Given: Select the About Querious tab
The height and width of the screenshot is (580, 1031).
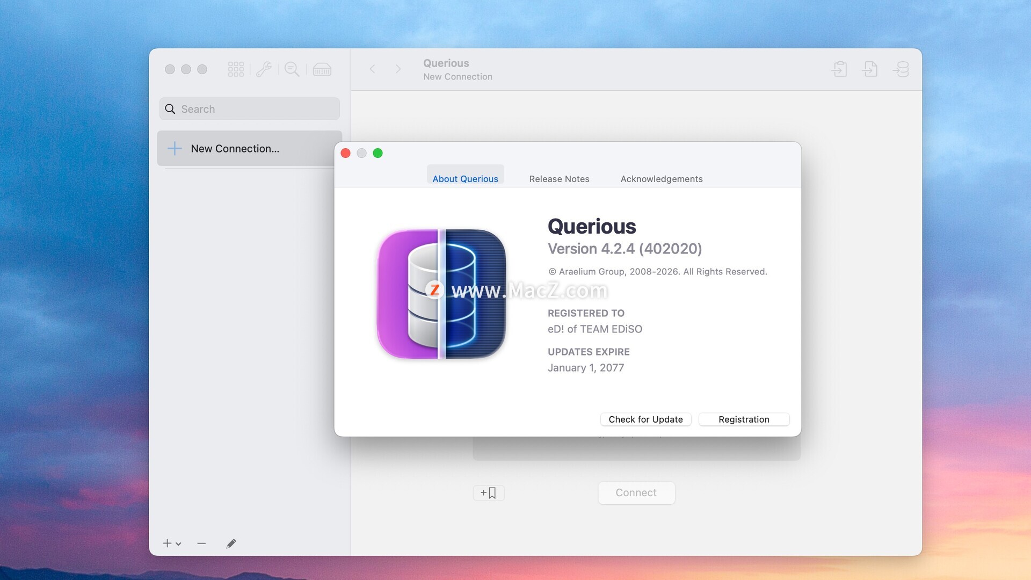Looking at the screenshot, I should click(x=465, y=179).
